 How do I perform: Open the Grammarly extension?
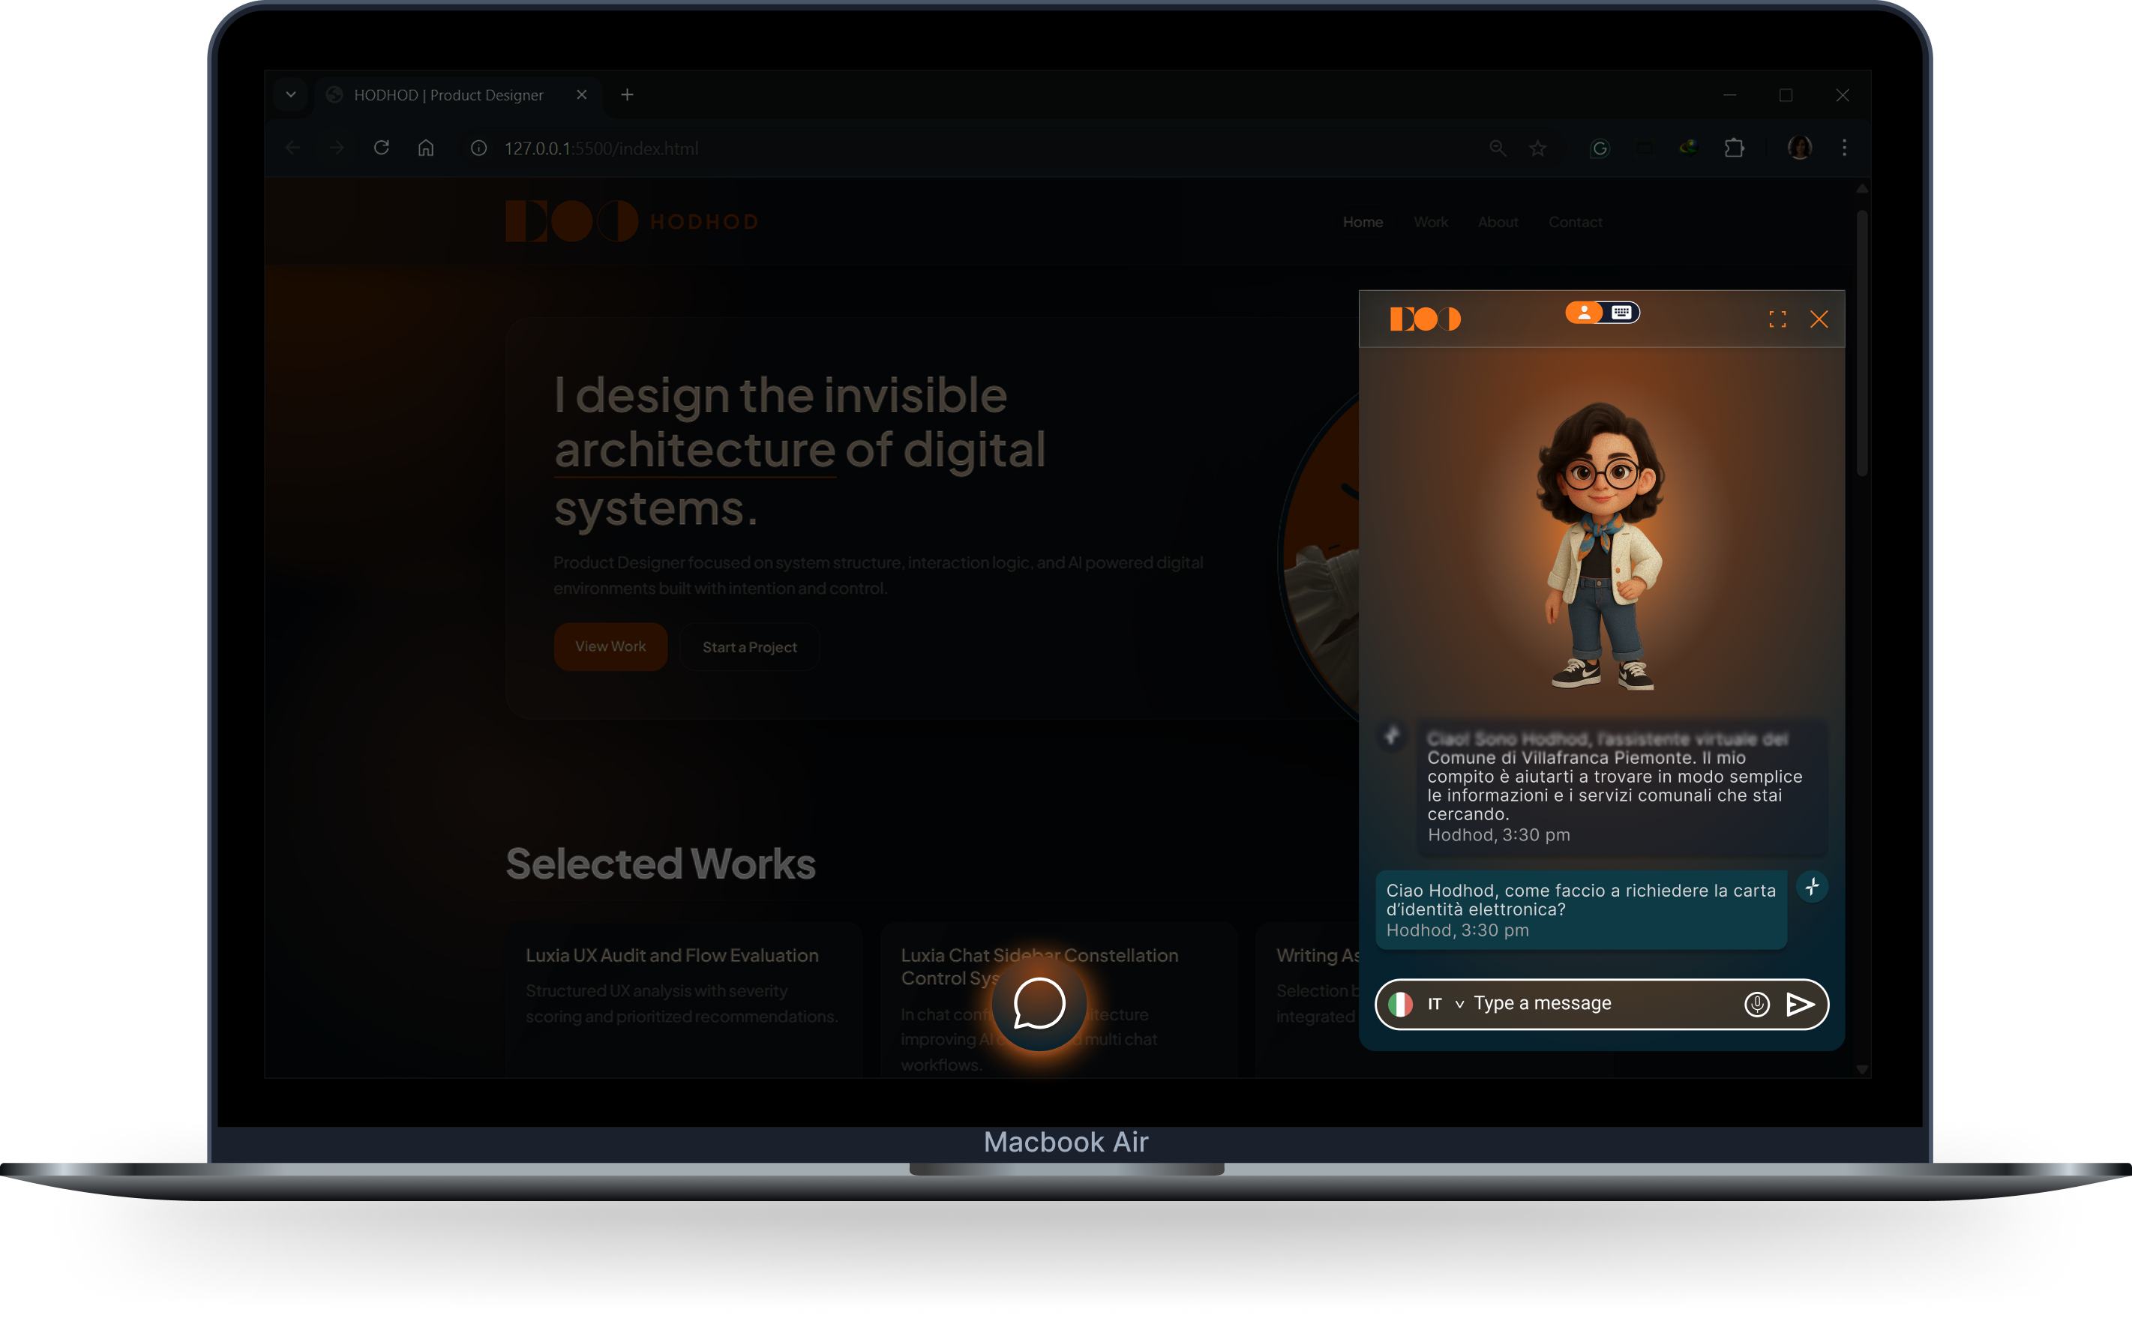(x=1600, y=148)
